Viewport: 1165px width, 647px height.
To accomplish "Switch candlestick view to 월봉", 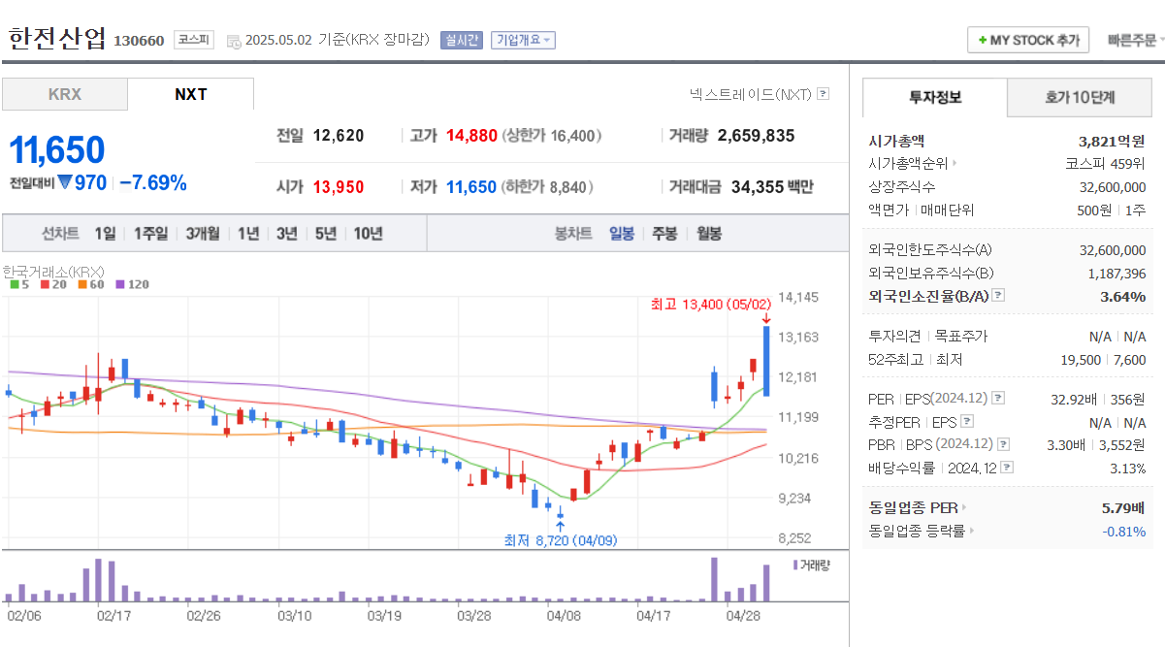I will point(708,232).
